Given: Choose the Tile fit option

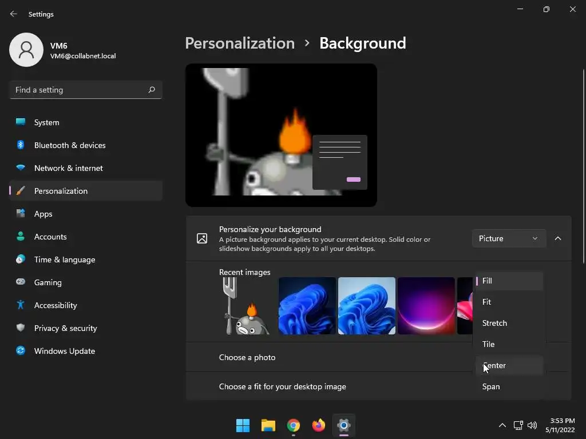Looking at the screenshot, I should [509, 344].
